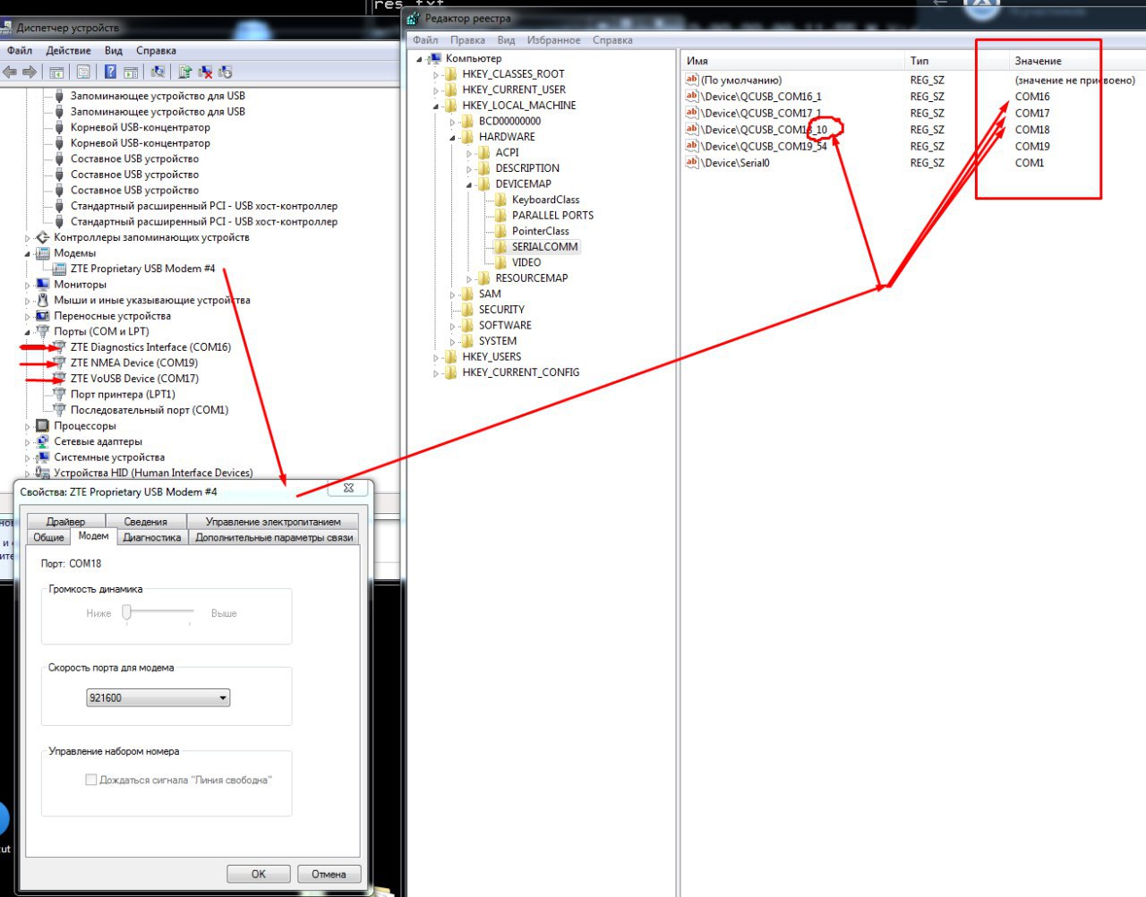Close the ZTE modem properties dialog

pos(348,488)
